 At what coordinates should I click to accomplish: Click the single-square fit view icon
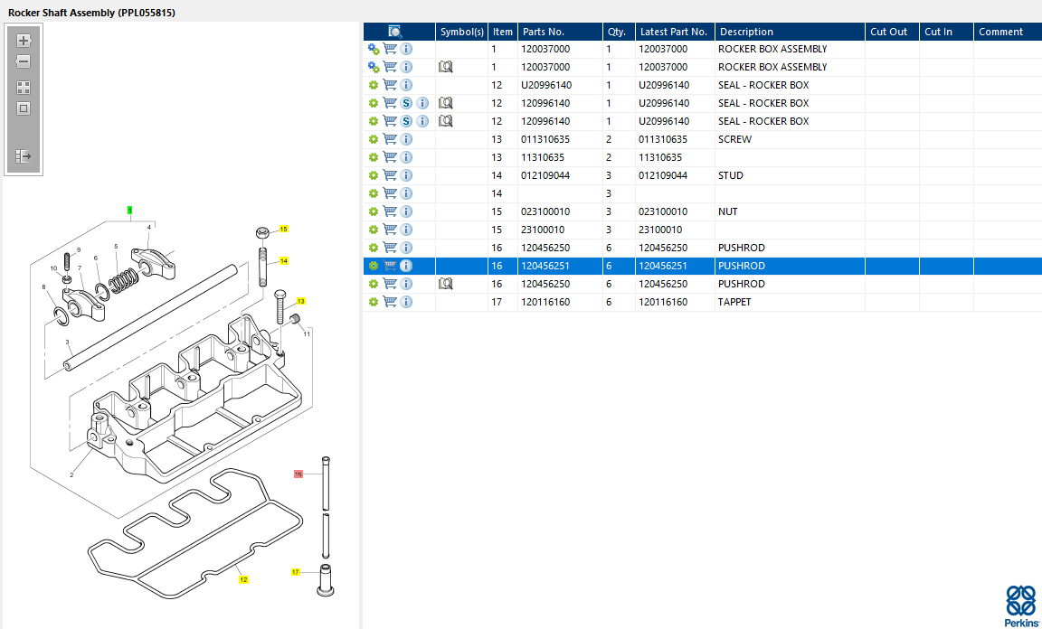click(x=24, y=108)
